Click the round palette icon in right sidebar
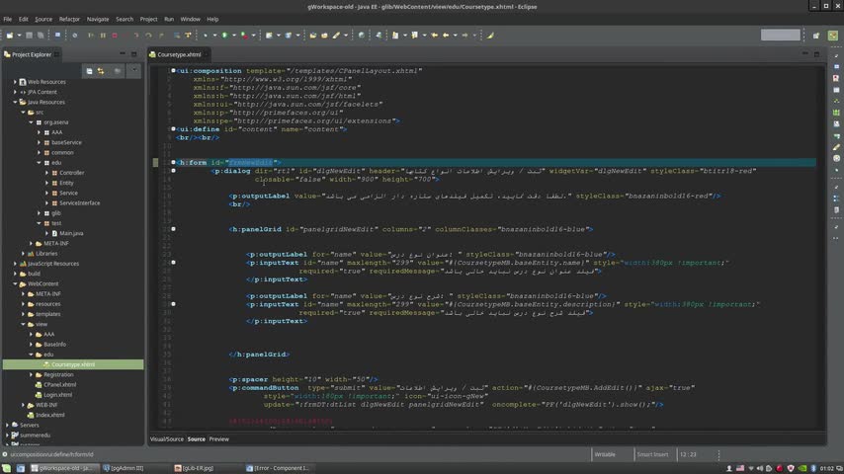Image resolution: width=844 pixels, height=474 pixels. point(836,158)
